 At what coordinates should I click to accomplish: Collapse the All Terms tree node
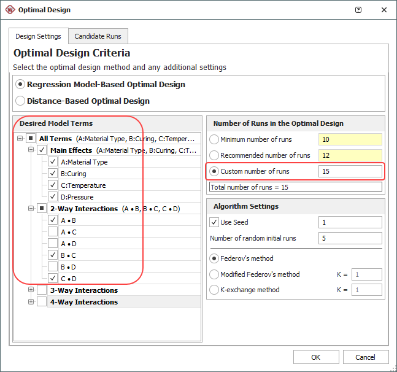20,139
